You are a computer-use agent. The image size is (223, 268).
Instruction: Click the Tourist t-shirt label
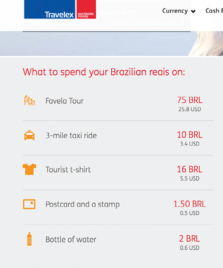(x=68, y=170)
